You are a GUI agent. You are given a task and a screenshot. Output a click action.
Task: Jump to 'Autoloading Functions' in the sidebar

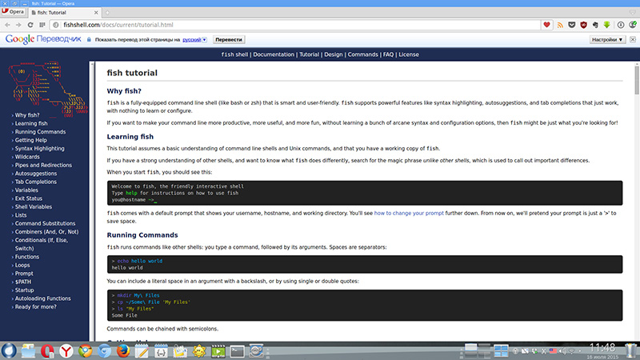click(x=43, y=298)
